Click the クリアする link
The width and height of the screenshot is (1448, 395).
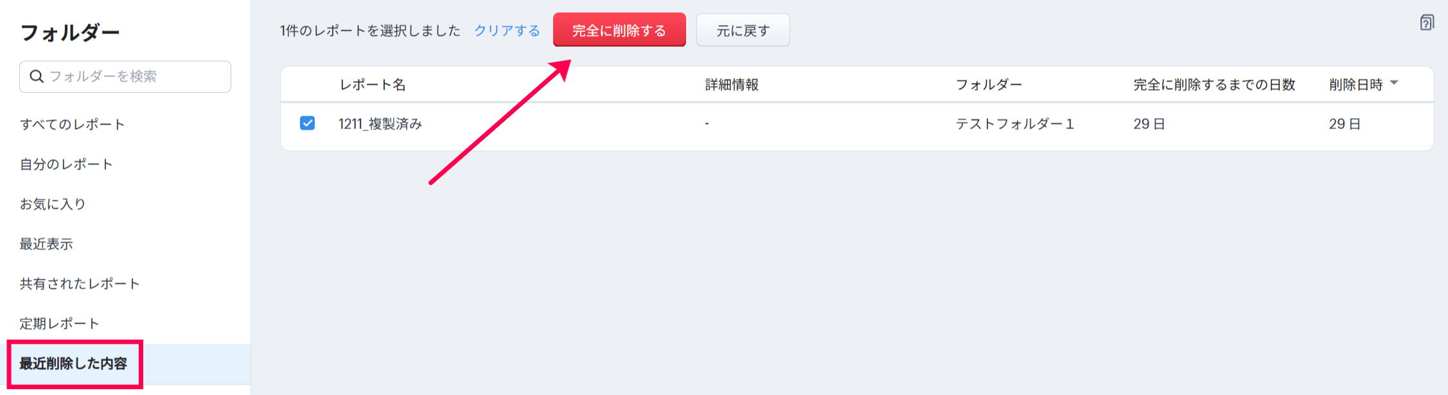pos(507,31)
